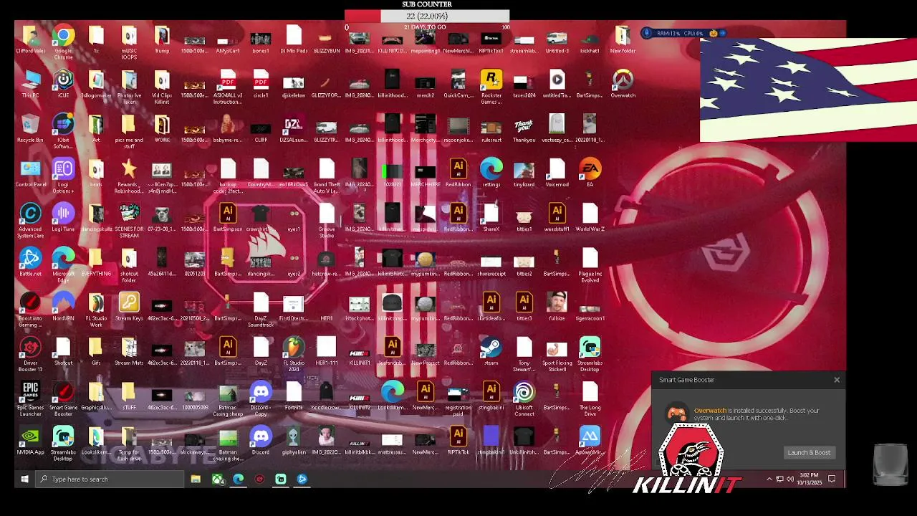Show hidden system tray icons
Image resolution: width=917 pixels, height=516 pixels.
(x=769, y=479)
